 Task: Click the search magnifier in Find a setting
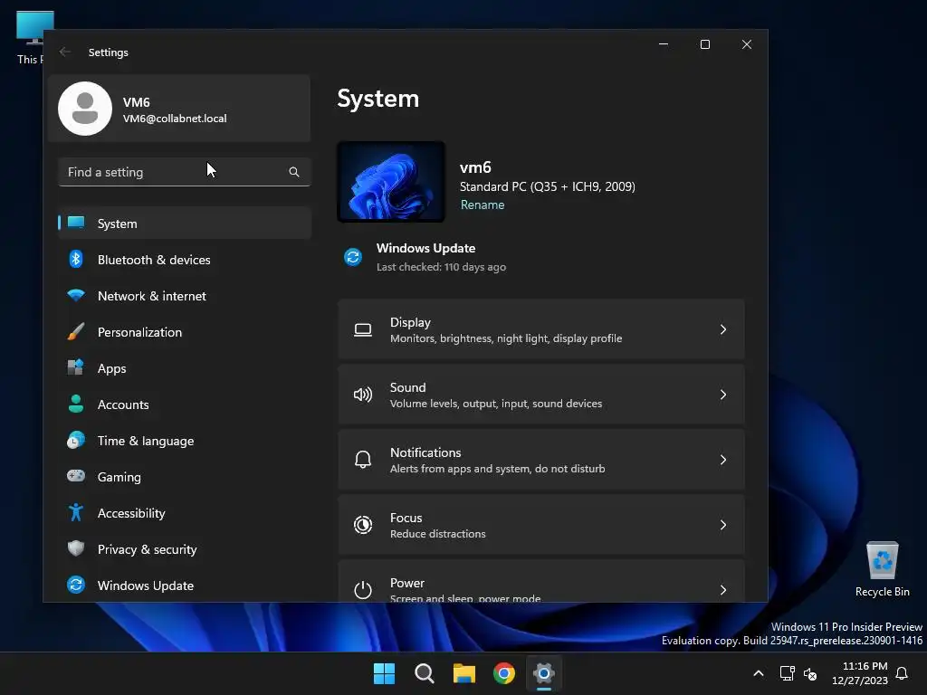(x=294, y=172)
